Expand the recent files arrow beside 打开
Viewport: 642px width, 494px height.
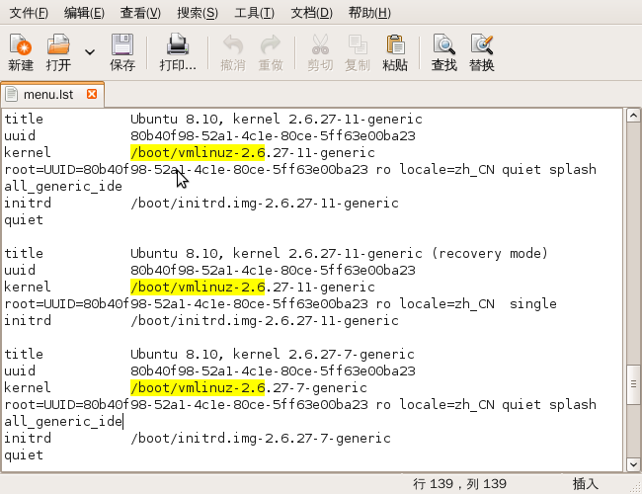pyautogui.click(x=90, y=52)
